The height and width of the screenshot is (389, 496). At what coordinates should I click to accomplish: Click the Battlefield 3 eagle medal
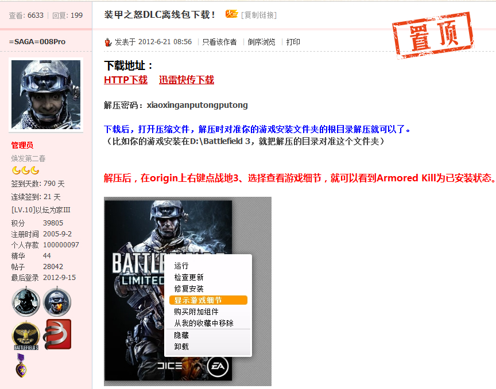26,336
